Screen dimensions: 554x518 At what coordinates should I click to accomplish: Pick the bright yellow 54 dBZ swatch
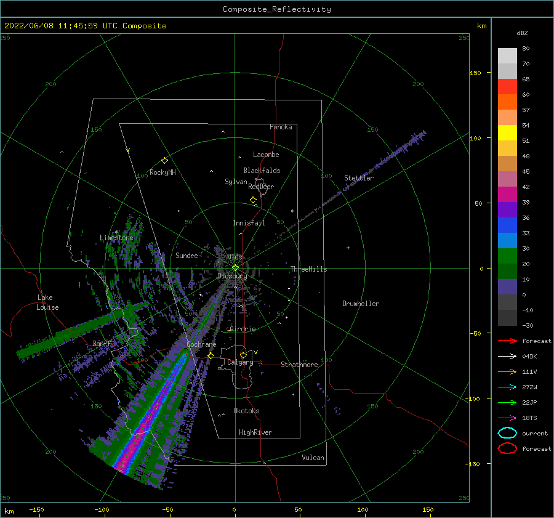click(x=507, y=132)
